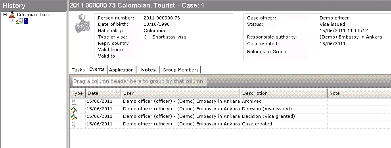Click the document icon in the Archived row
Viewport: 391px width, 148px height.
point(74,102)
